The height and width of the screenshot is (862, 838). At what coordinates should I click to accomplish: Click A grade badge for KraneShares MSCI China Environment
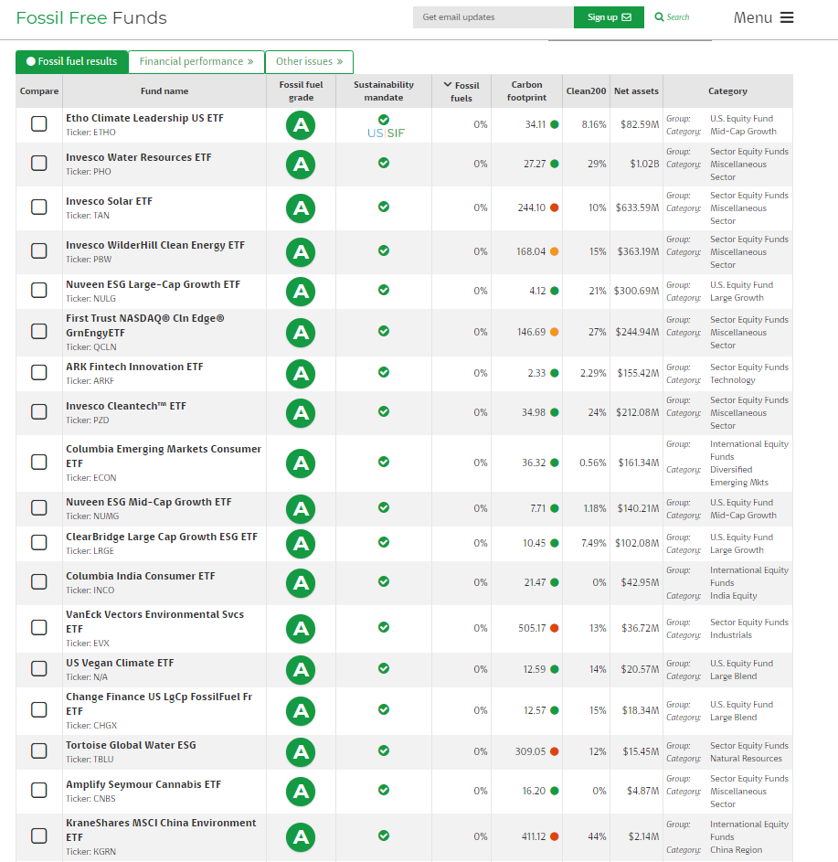pos(301,837)
